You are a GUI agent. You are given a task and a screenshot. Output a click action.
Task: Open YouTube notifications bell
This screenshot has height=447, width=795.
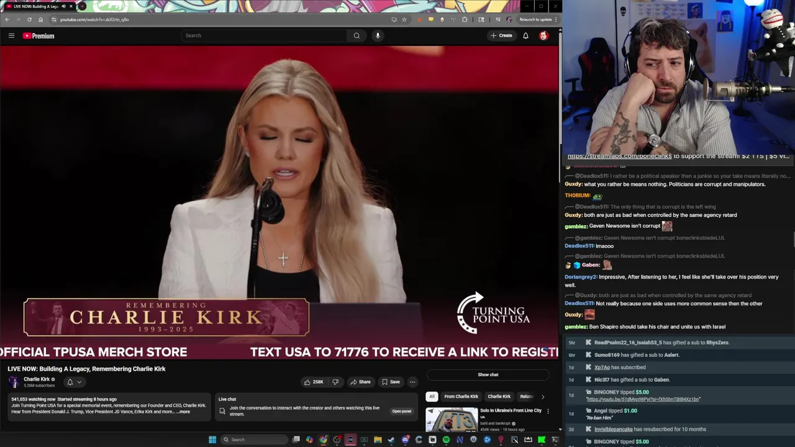point(525,35)
